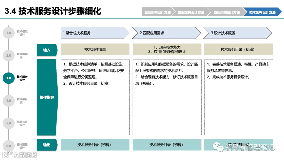Select the 应用架构设计方法 breadcrumb tab
Image resolution: width=284 pixels, height=160 pixels.
coord(226,12)
